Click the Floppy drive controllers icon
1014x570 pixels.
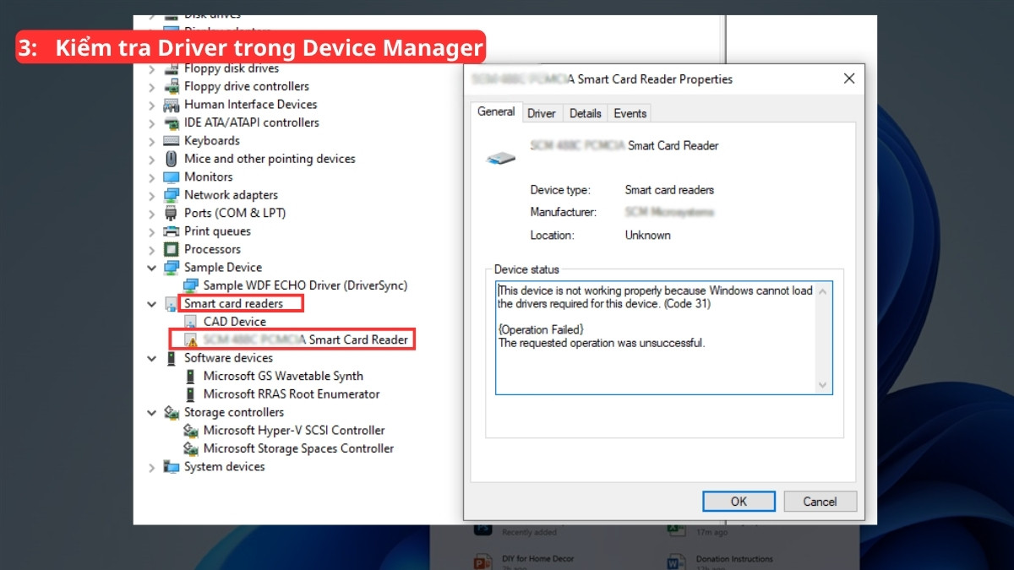[x=171, y=86]
